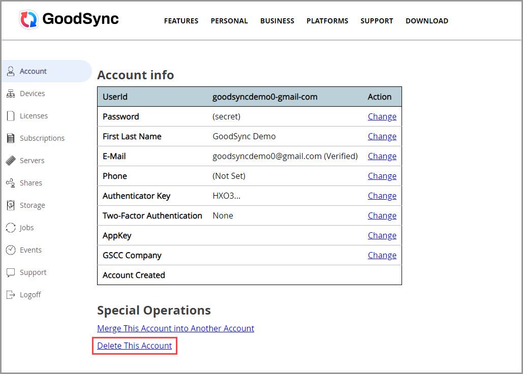Go to Servers section in sidebar
The width and height of the screenshot is (523, 374).
32,161
